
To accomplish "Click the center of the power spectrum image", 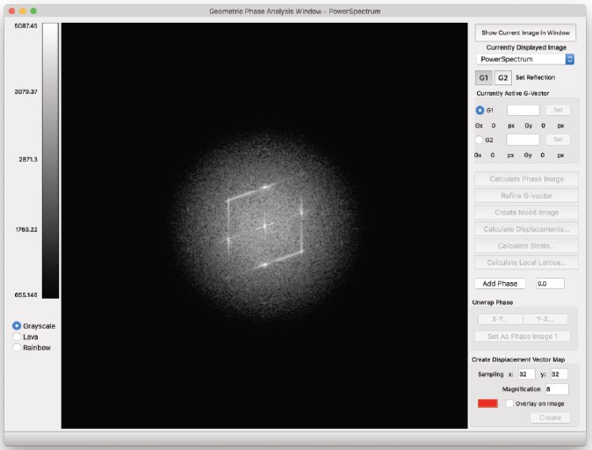I will tap(264, 225).
